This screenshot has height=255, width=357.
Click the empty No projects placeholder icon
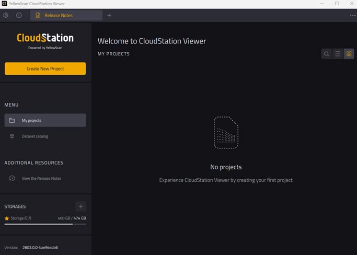click(x=226, y=133)
